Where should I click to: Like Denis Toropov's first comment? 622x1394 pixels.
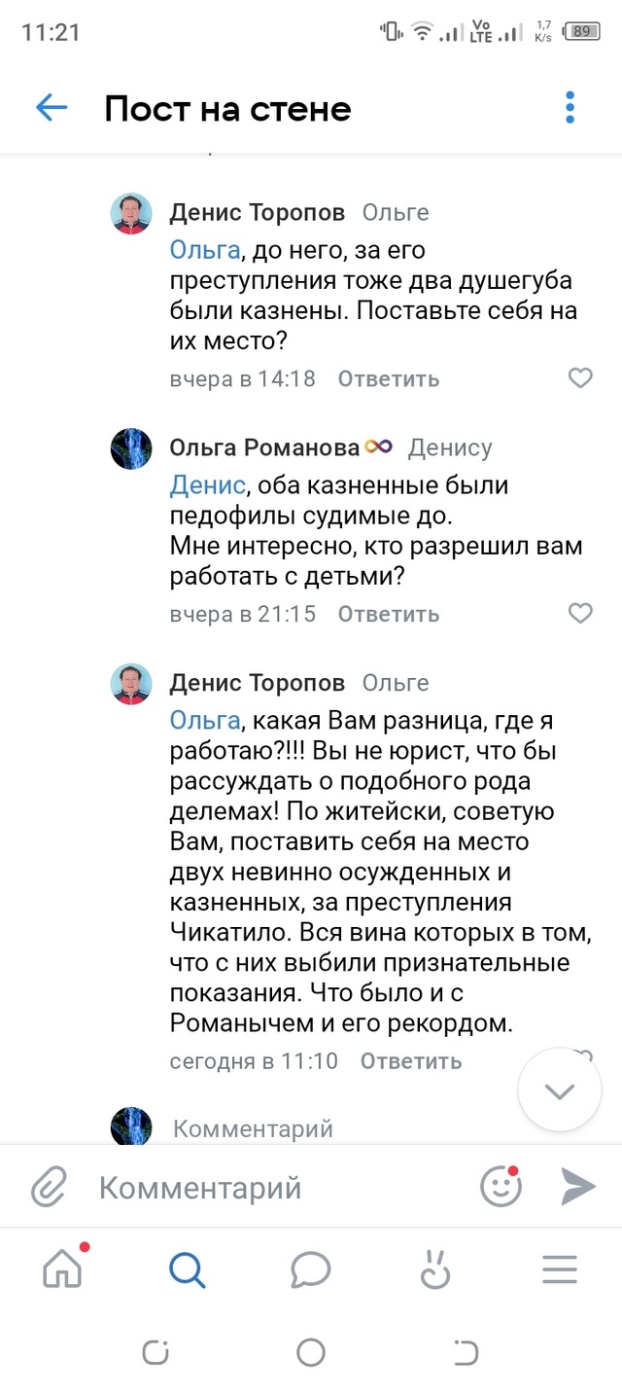[580, 379]
